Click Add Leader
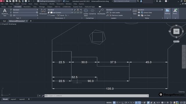186x104 pixels. [115, 12]
